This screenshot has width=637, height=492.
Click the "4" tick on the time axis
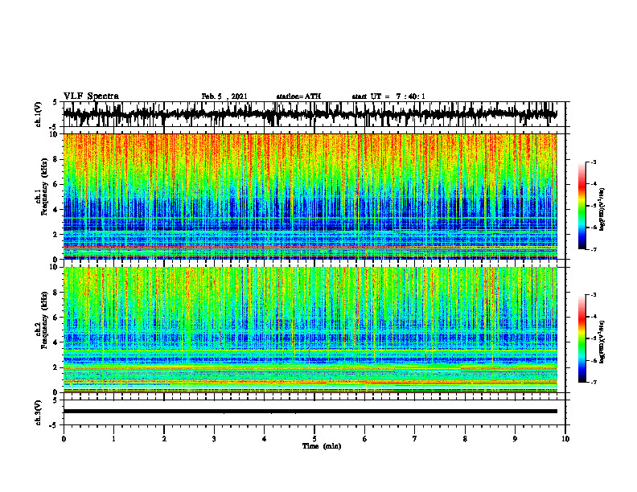coord(265,439)
